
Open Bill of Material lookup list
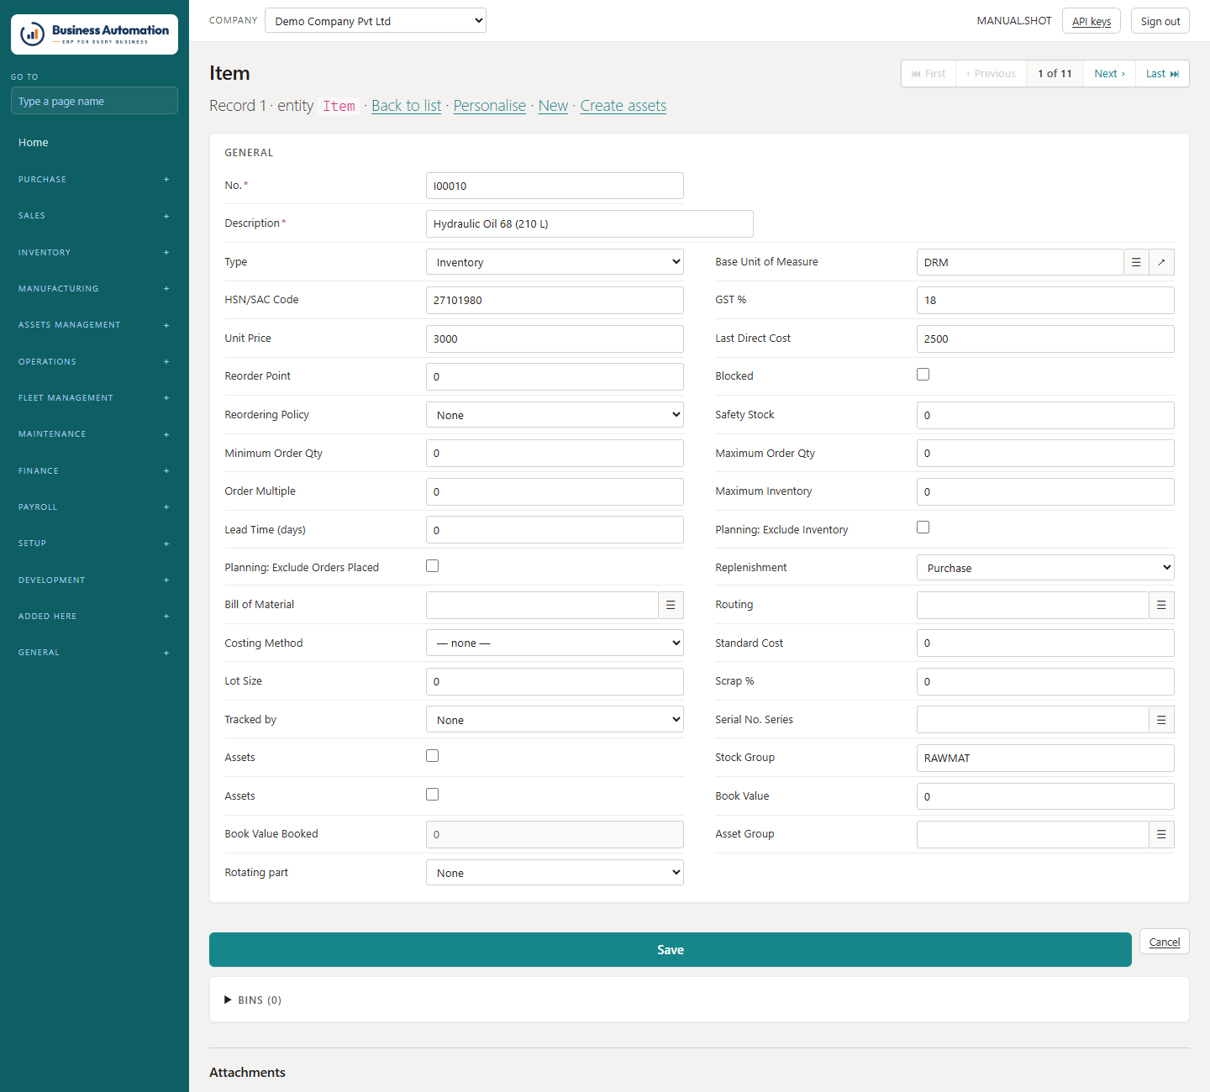tap(671, 605)
